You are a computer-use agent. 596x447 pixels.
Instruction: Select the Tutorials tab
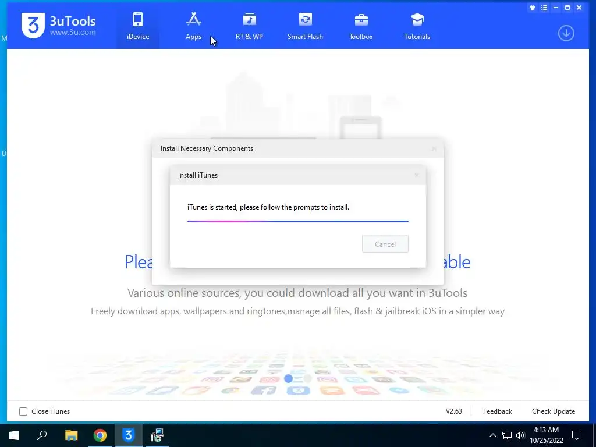[417, 26]
